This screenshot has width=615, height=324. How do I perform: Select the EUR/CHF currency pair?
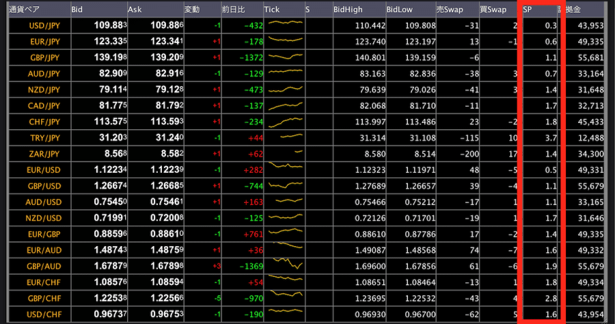click(44, 282)
